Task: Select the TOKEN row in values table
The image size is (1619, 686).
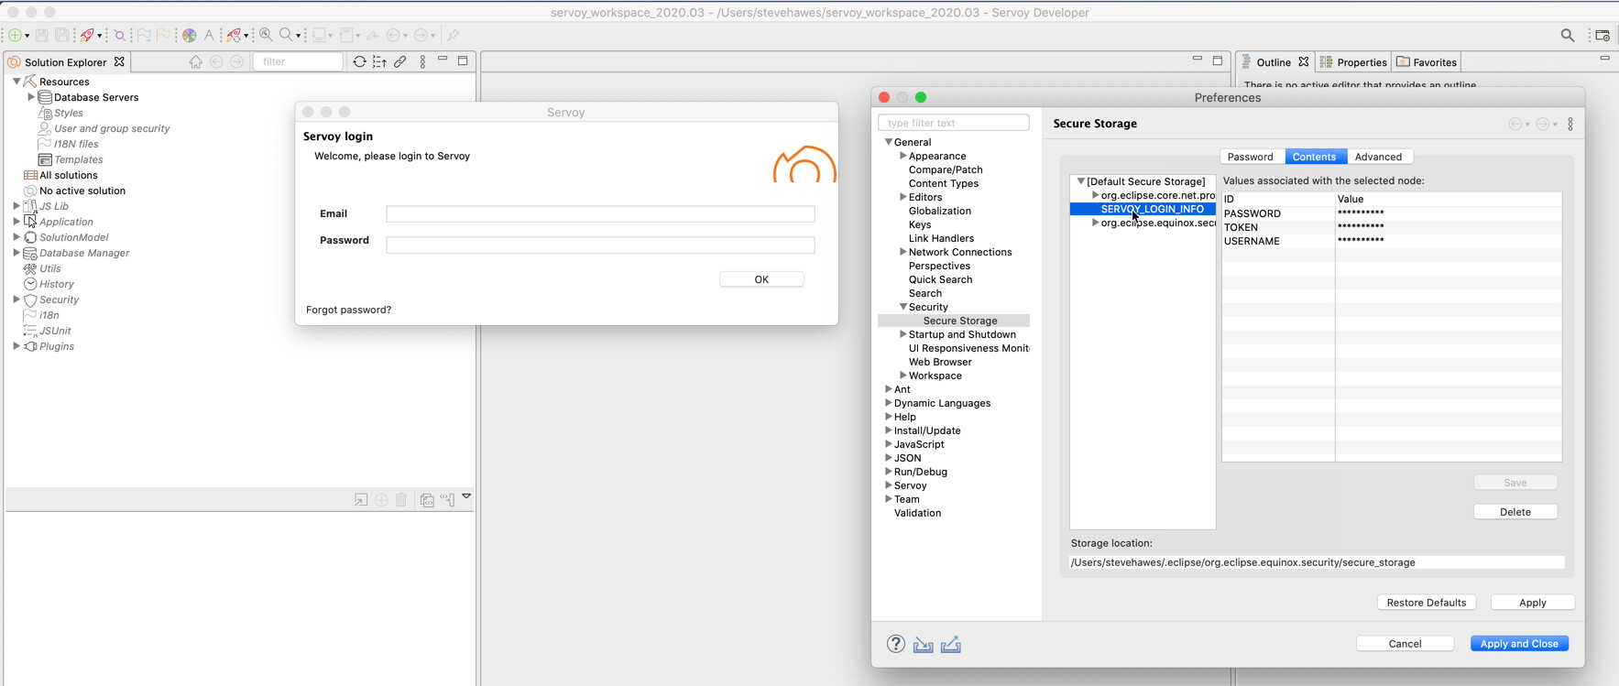Action: pos(1392,227)
